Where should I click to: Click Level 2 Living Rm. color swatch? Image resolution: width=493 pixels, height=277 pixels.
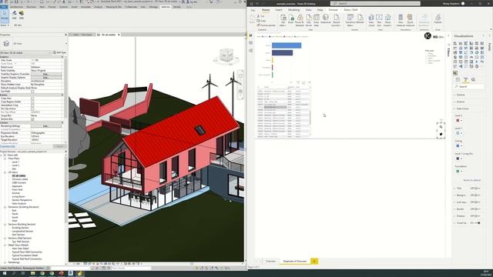458,159
